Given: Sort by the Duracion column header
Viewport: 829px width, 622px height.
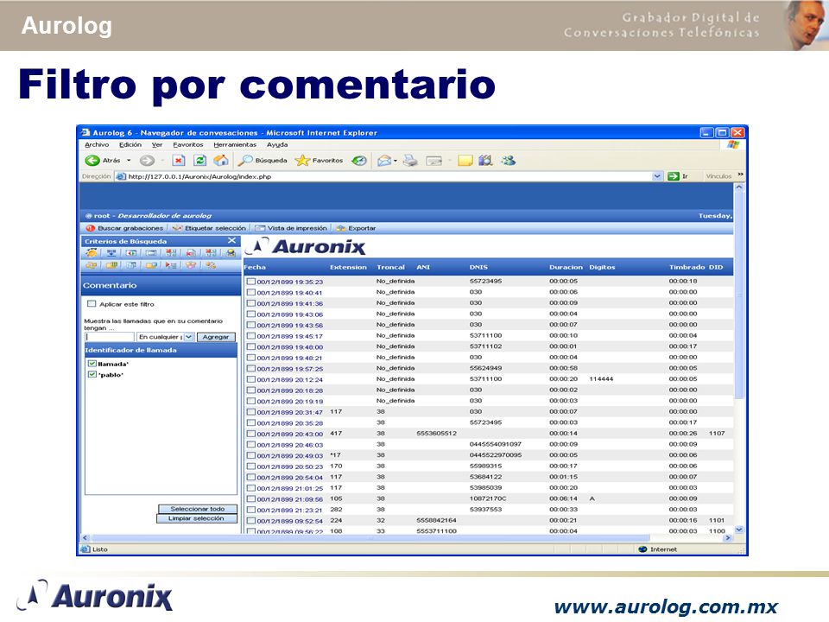Looking at the screenshot, I should [x=566, y=267].
